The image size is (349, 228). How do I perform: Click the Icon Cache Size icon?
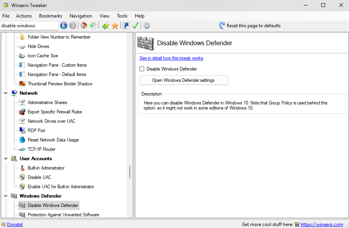point(22,56)
